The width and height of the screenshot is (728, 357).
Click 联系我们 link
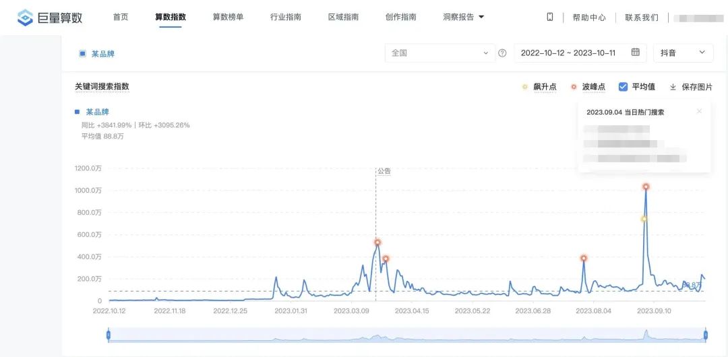(642, 18)
